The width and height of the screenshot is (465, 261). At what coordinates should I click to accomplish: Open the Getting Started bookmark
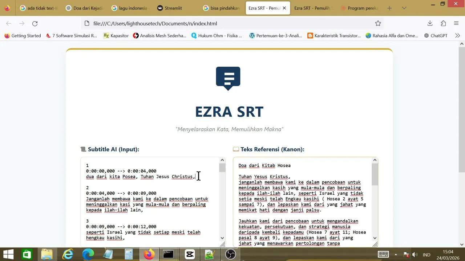pyautogui.click(x=23, y=36)
